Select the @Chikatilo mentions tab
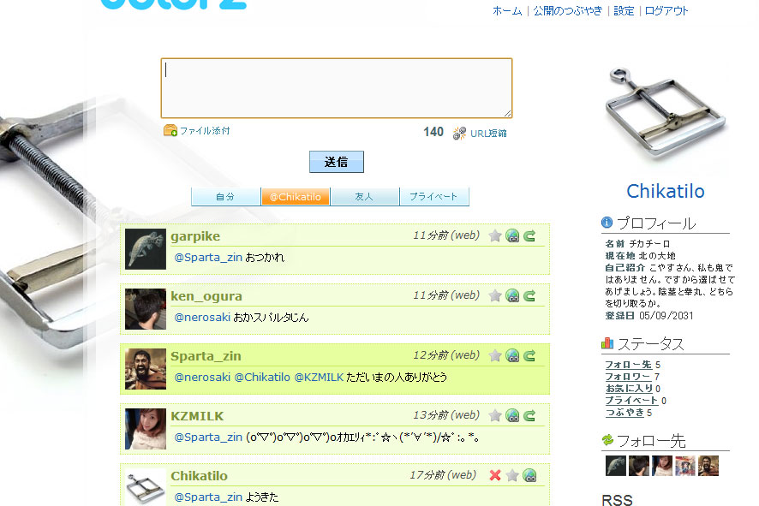The height and width of the screenshot is (506, 759). coord(295,197)
